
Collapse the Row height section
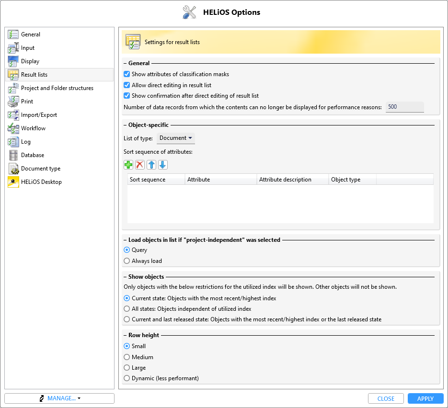pyautogui.click(x=125, y=336)
